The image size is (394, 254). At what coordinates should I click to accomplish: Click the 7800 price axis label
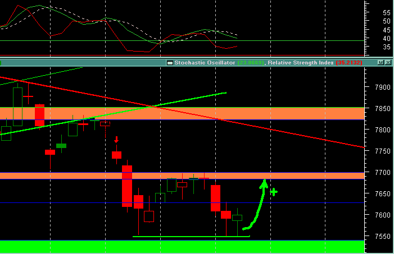pyautogui.click(x=382, y=130)
